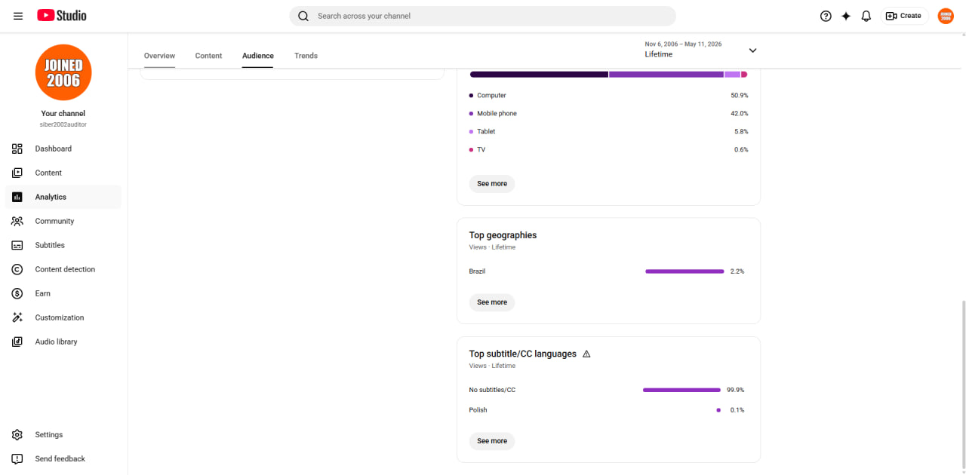Viewport: 966px width, 475px height.
Task: Click the page vertical scrollbar
Action: pyautogui.click(x=962, y=385)
